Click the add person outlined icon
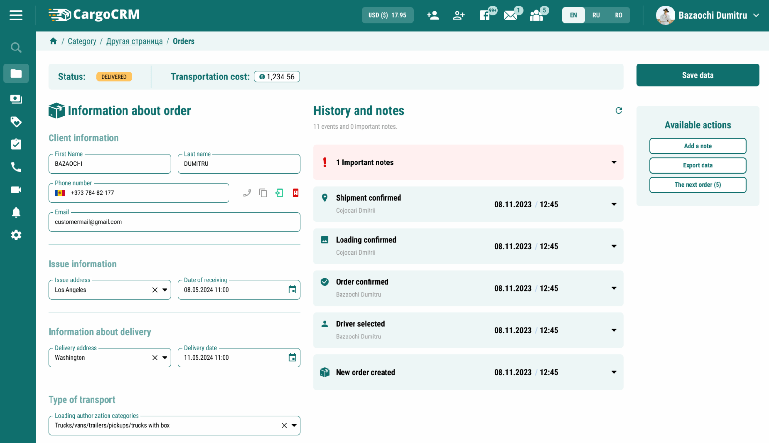 point(458,15)
